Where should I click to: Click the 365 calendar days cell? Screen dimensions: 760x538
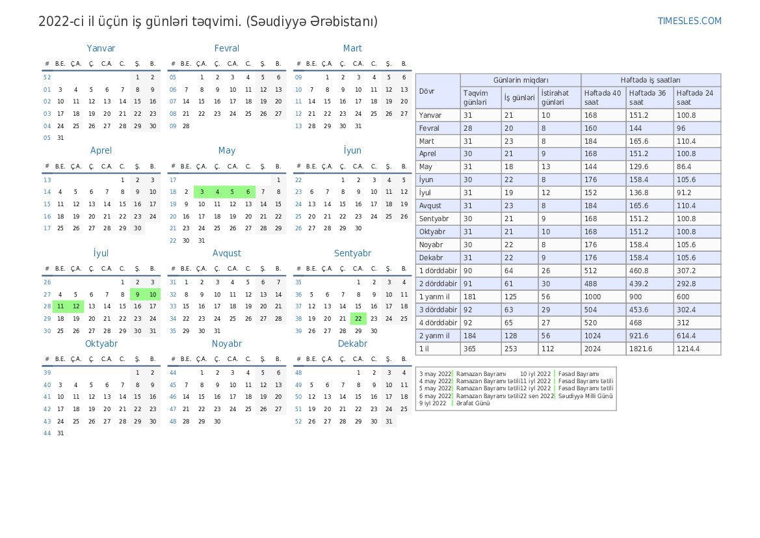[480, 349]
